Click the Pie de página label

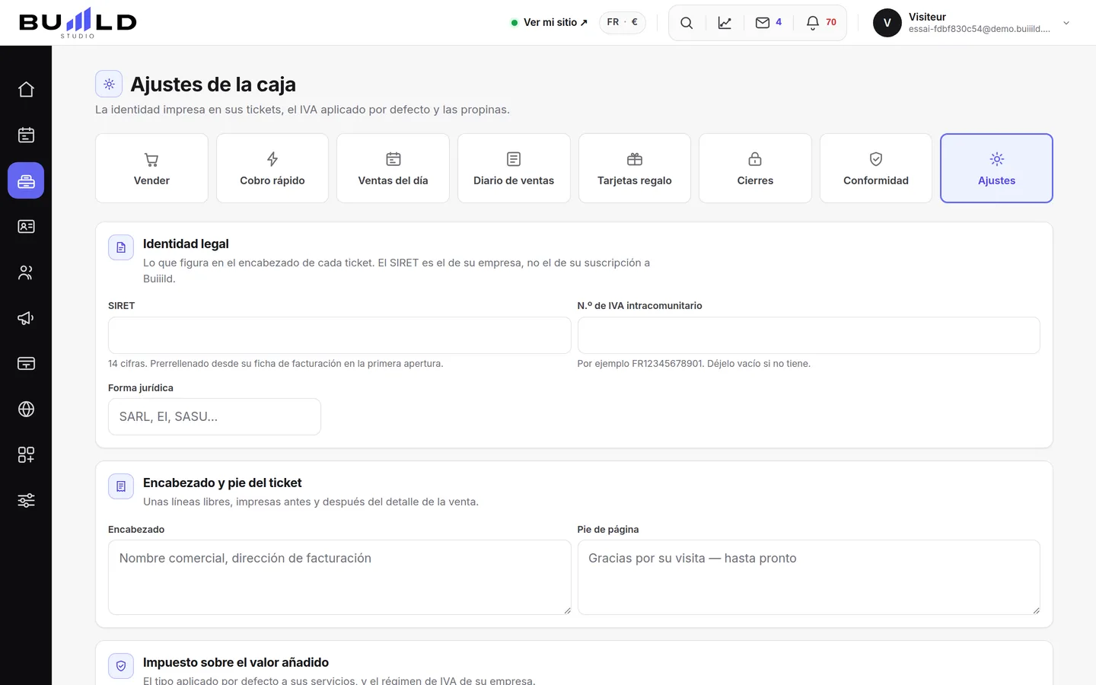608,530
